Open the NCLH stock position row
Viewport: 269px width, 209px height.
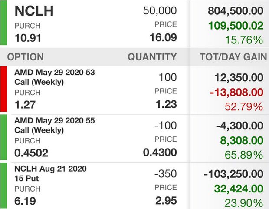134,23
